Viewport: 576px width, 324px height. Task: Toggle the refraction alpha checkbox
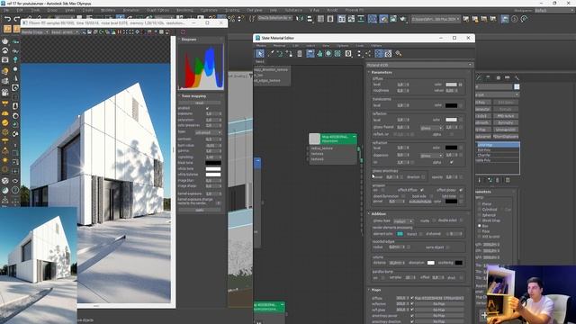coord(452,162)
